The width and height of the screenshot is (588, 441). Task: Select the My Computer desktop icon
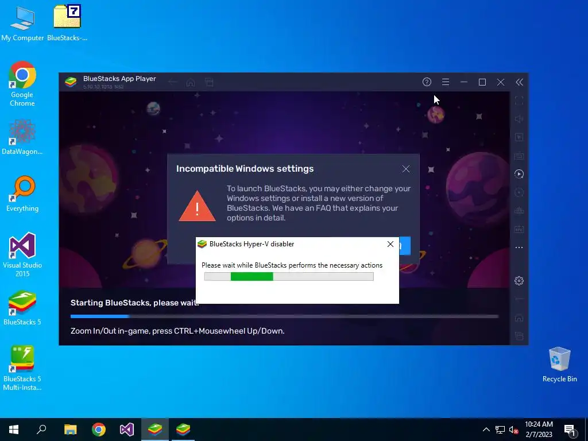click(22, 23)
